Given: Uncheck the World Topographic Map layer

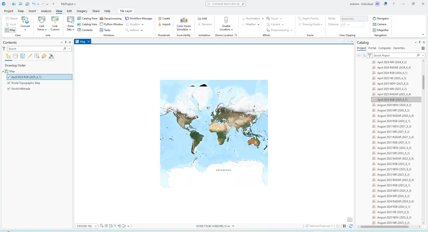Looking at the screenshot, I should (x=9, y=83).
